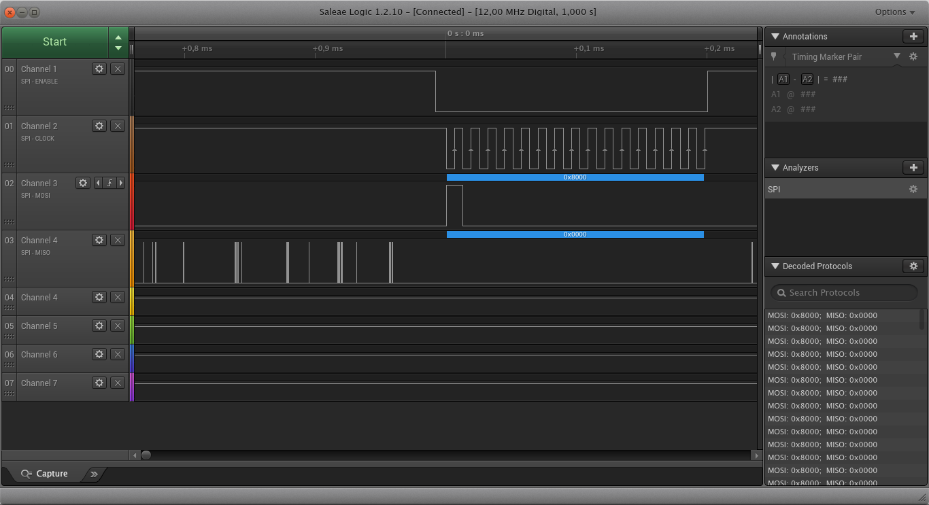929x505 pixels.
Task: Click the SPI - MISO label
Action: click(x=35, y=252)
